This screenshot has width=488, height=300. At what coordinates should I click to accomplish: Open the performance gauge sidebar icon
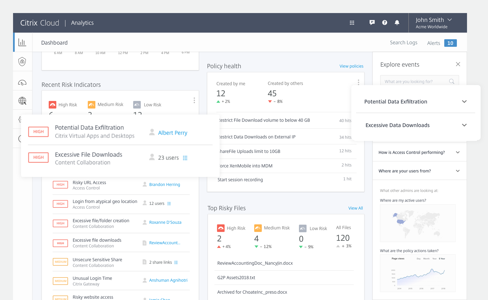(x=22, y=83)
